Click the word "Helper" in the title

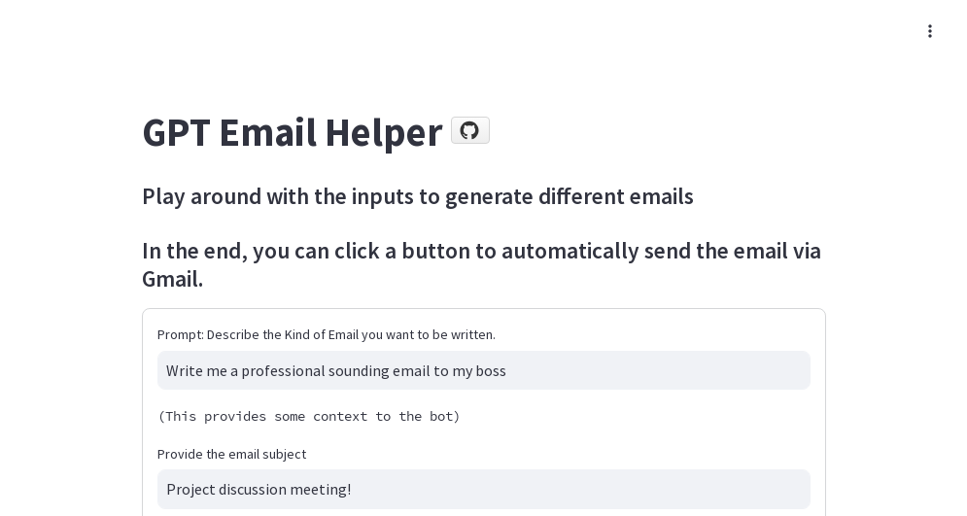pyautogui.click(x=383, y=132)
